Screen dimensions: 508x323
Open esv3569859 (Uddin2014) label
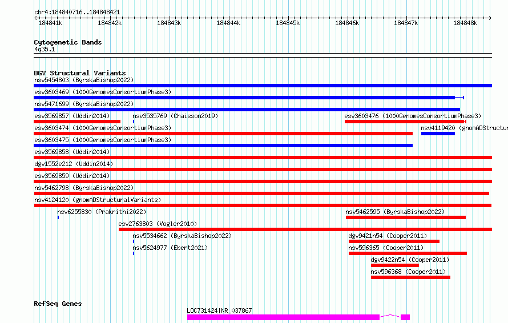coord(72,176)
